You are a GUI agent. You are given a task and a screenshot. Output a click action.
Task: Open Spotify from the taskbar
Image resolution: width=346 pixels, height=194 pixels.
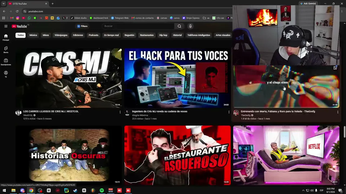102,190
